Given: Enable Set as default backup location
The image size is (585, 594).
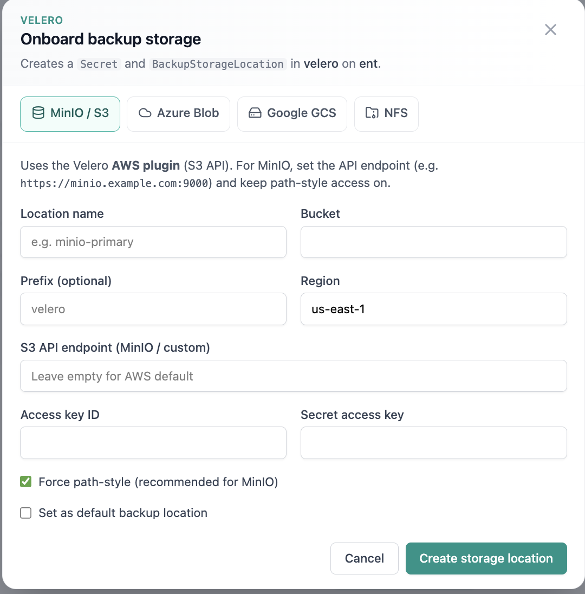Looking at the screenshot, I should click(26, 513).
